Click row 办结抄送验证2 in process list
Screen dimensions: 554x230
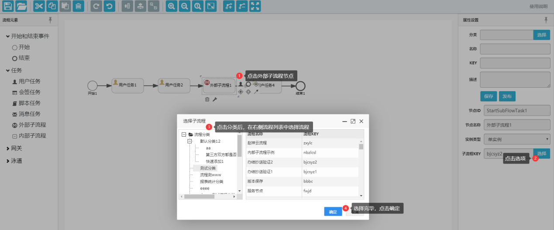pyautogui.click(x=302, y=162)
